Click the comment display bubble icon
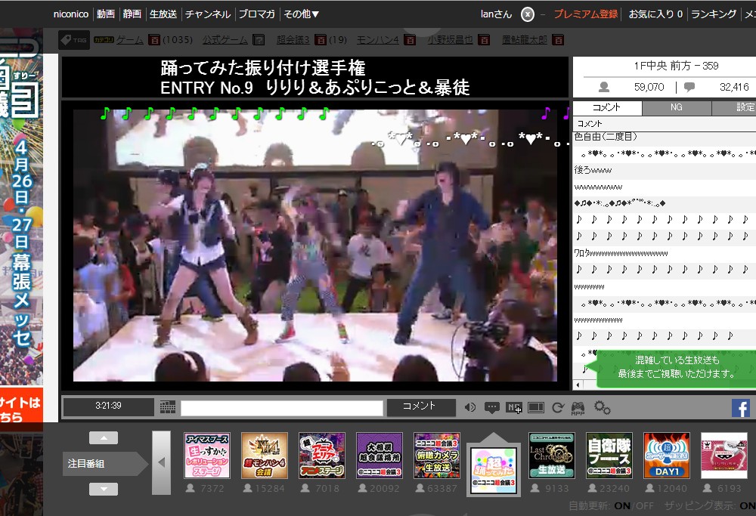Screen dimensions: 756x516 [x=492, y=408]
